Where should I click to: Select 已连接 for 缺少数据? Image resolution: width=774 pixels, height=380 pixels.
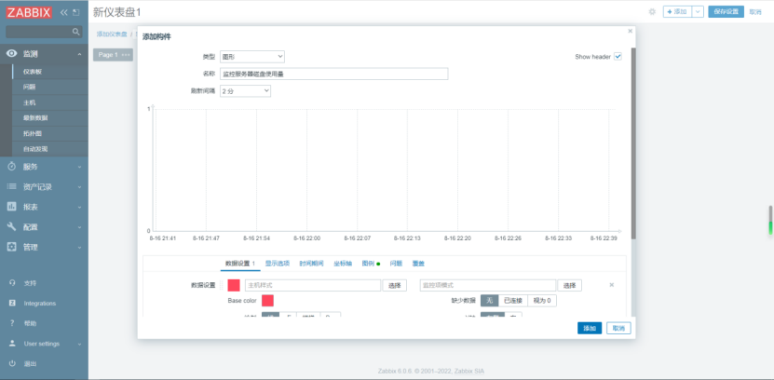tap(513, 301)
